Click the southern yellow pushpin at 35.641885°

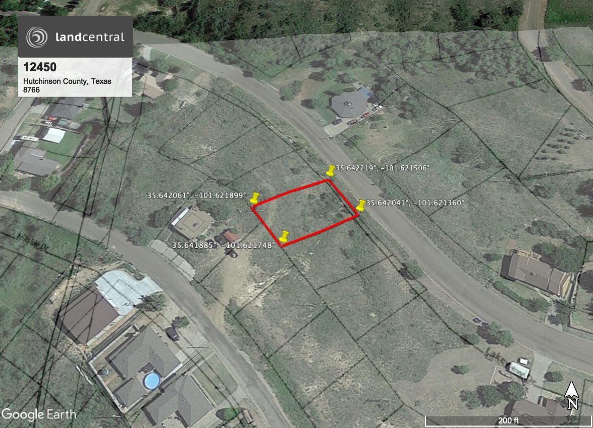pyautogui.click(x=284, y=237)
